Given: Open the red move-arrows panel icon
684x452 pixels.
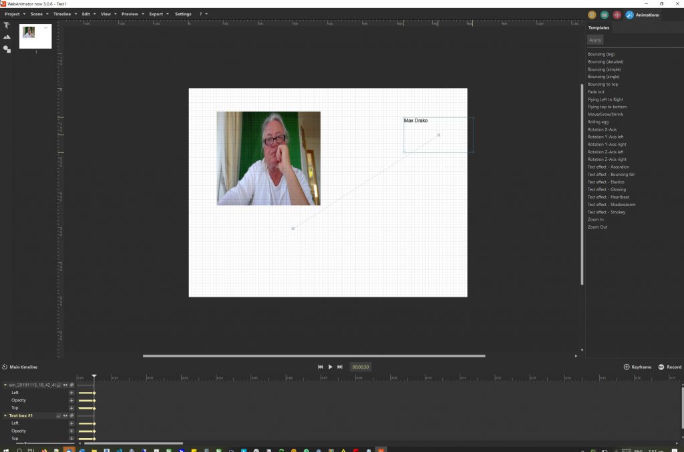Looking at the screenshot, I should [x=617, y=15].
